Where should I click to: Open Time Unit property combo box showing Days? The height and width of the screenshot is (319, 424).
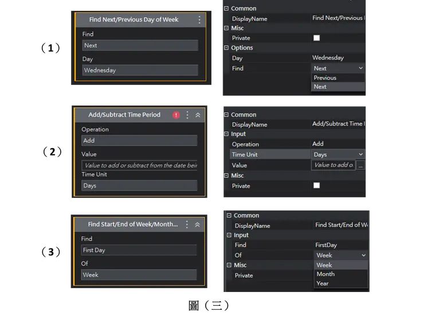pos(338,154)
